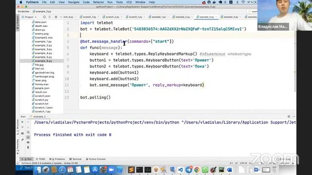
Task: Open the Refactor menu
Action: click(98, 2)
